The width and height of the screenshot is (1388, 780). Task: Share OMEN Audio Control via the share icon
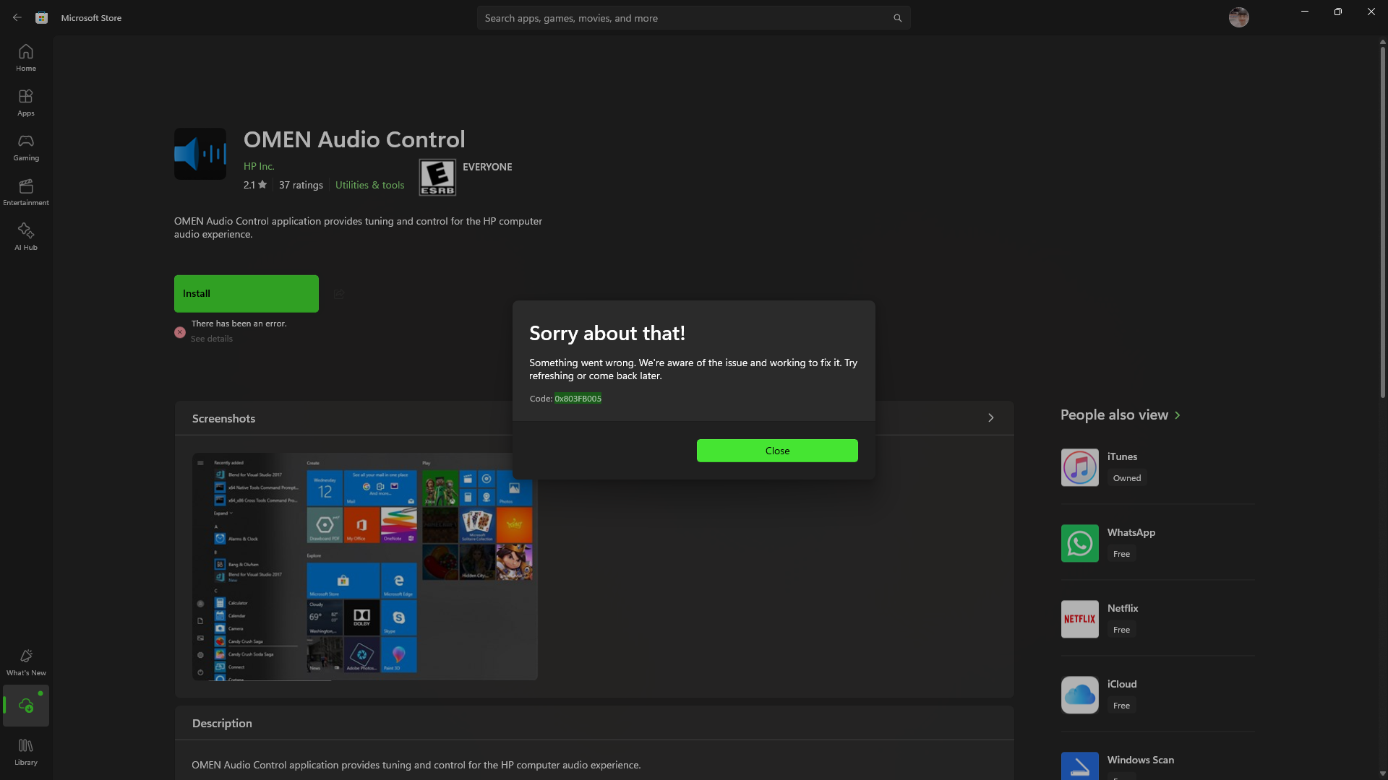click(x=338, y=293)
